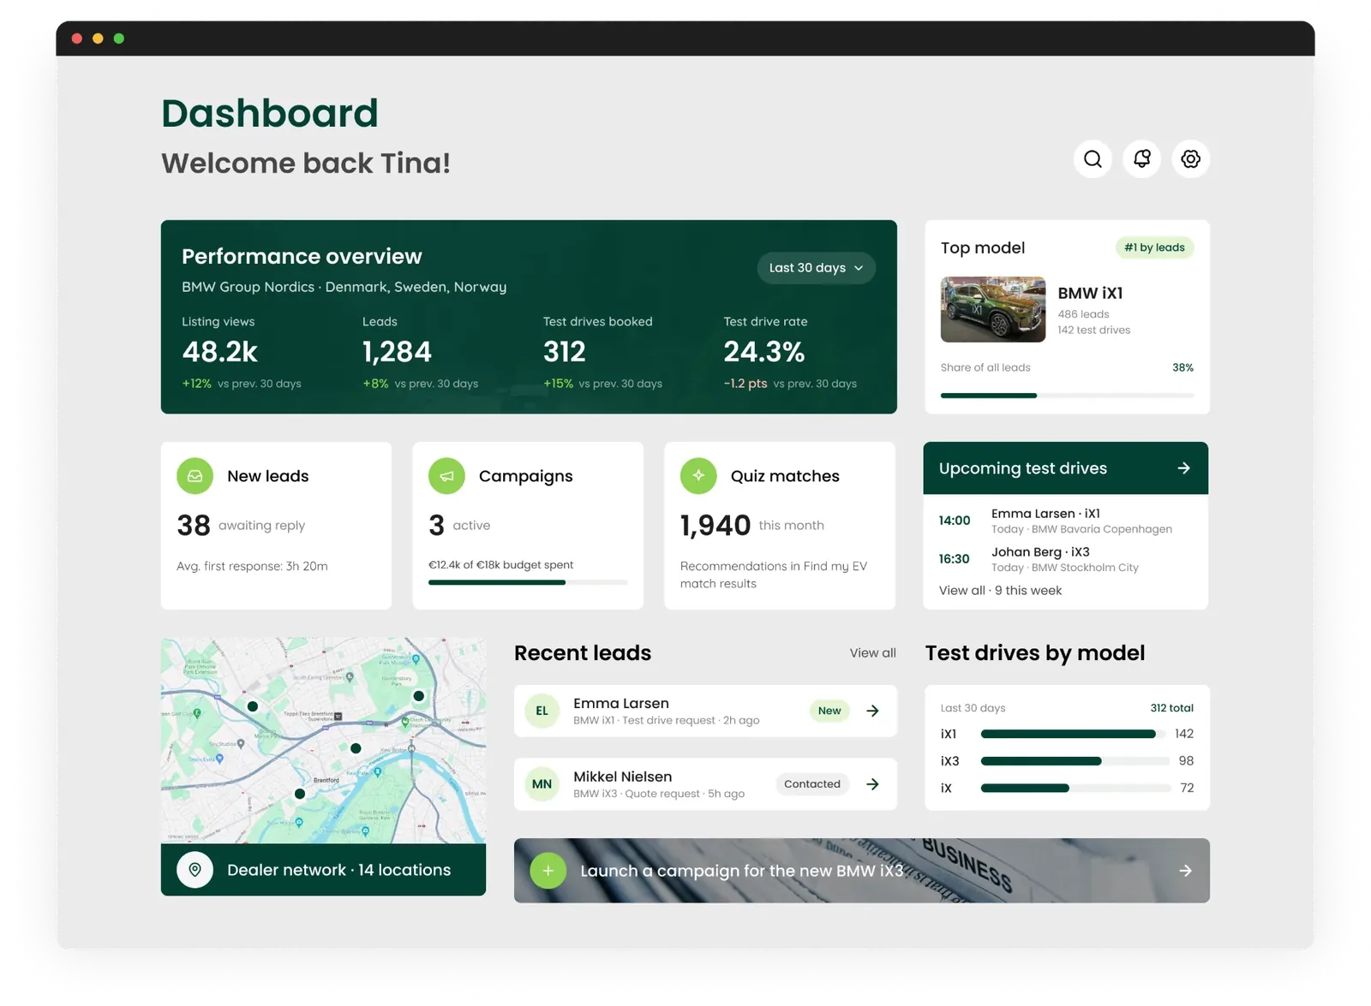The width and height of the screenshot is (1371, 1006).
Task: Click the Campaigns megaphone icon
Action: click(446, 476)
